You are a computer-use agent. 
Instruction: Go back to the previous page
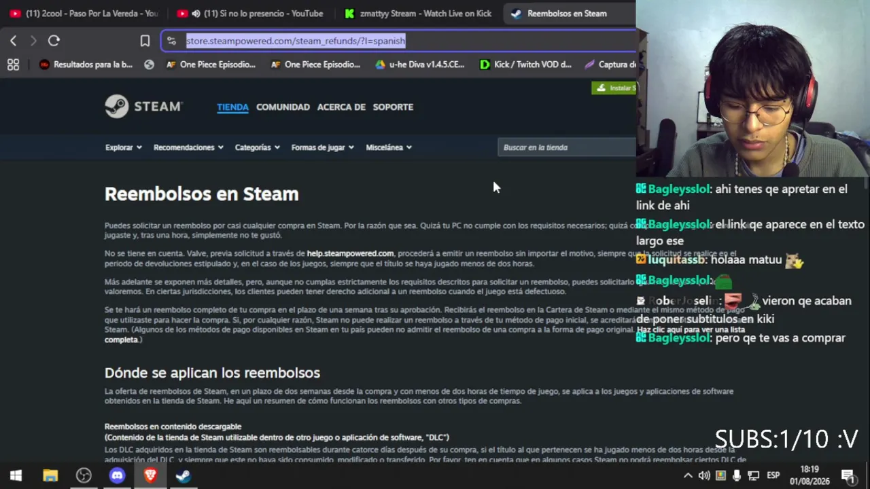(x=14, y=41)
